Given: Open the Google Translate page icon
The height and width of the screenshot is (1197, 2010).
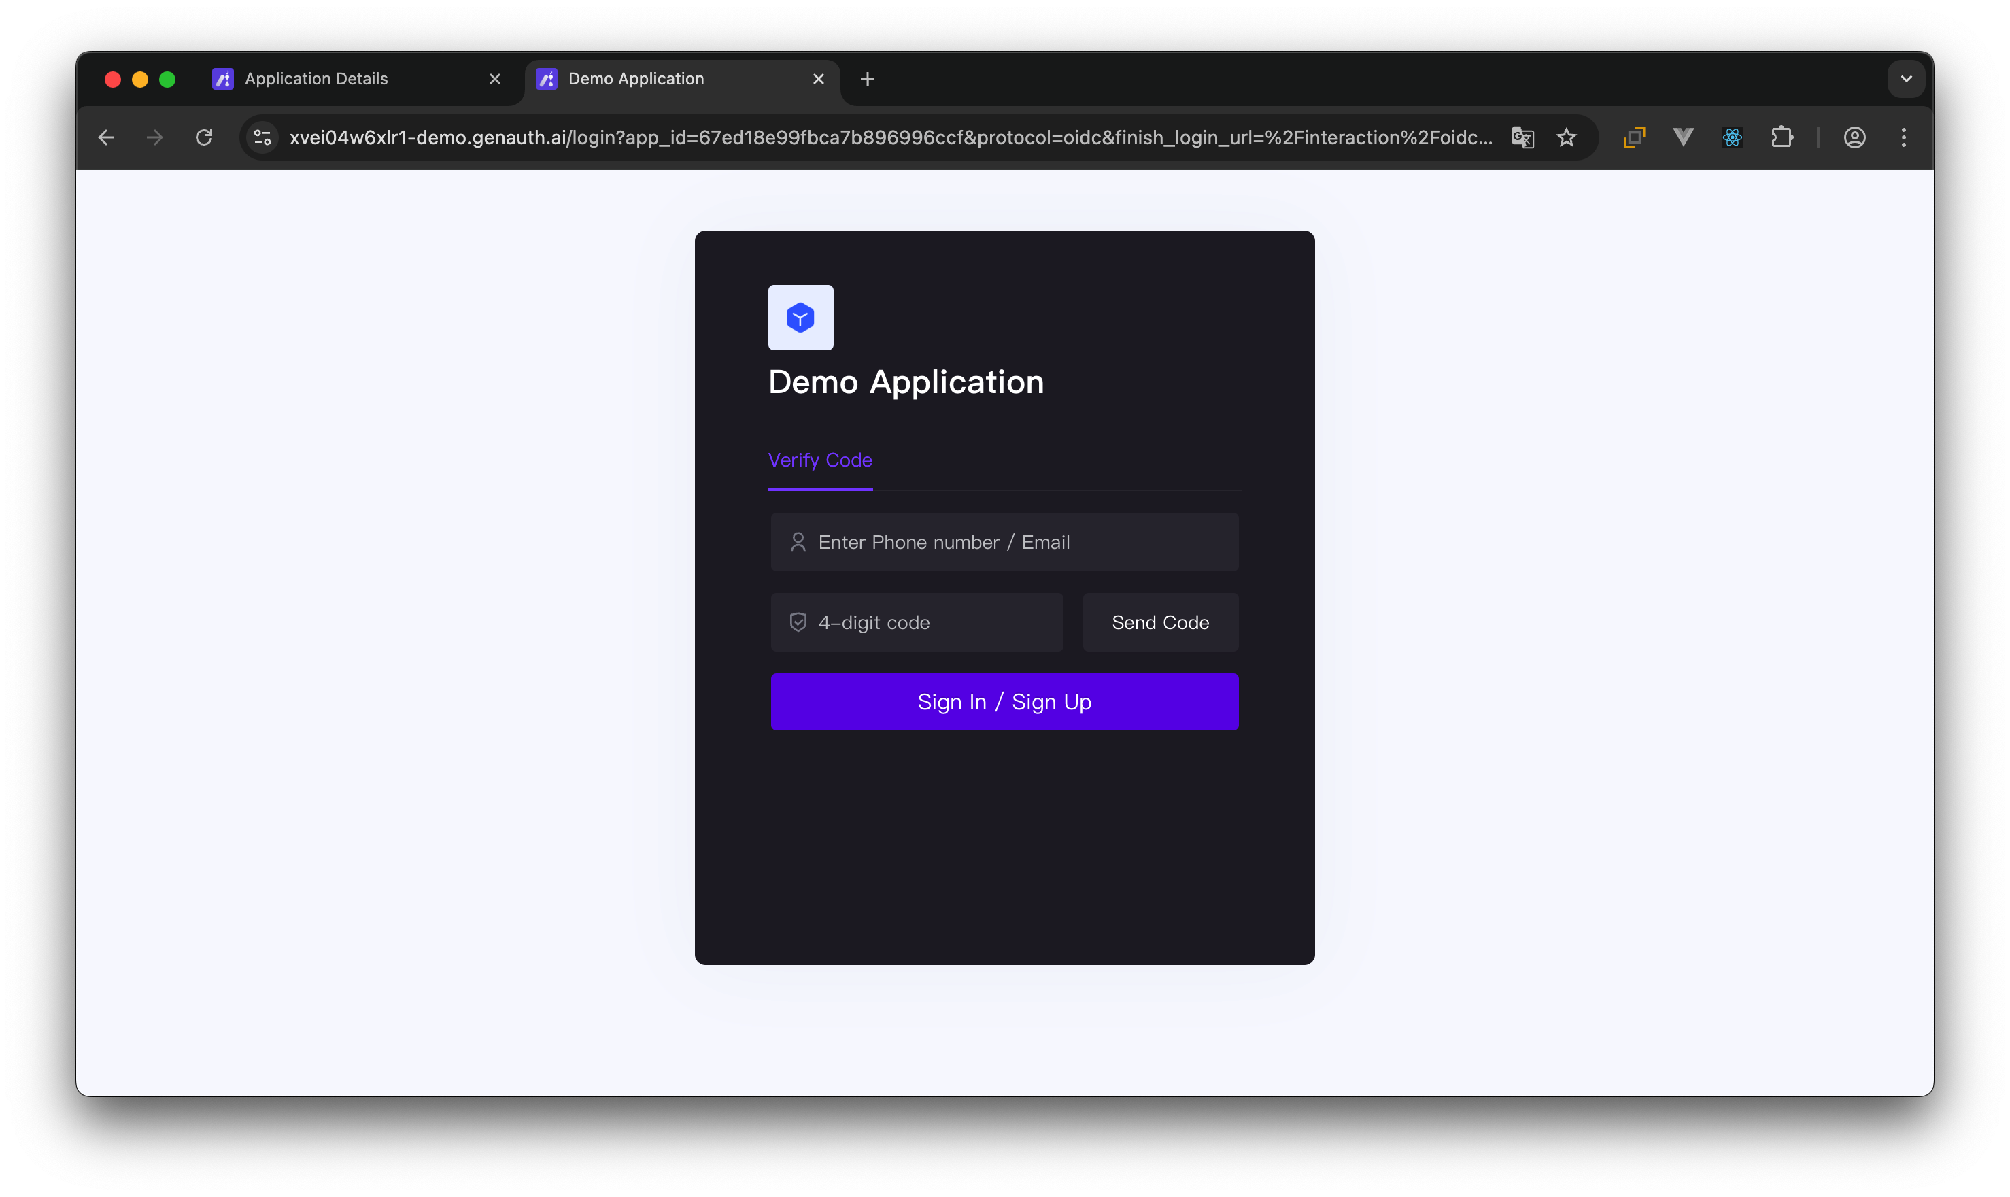Looking at the screenshot, I should coord(1522,138).
